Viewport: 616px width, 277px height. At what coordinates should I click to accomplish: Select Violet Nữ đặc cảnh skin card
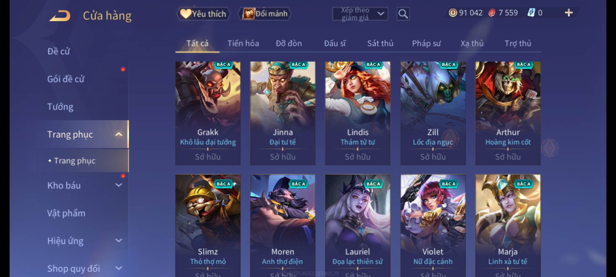pyautogui.click(x=433, y=226)
